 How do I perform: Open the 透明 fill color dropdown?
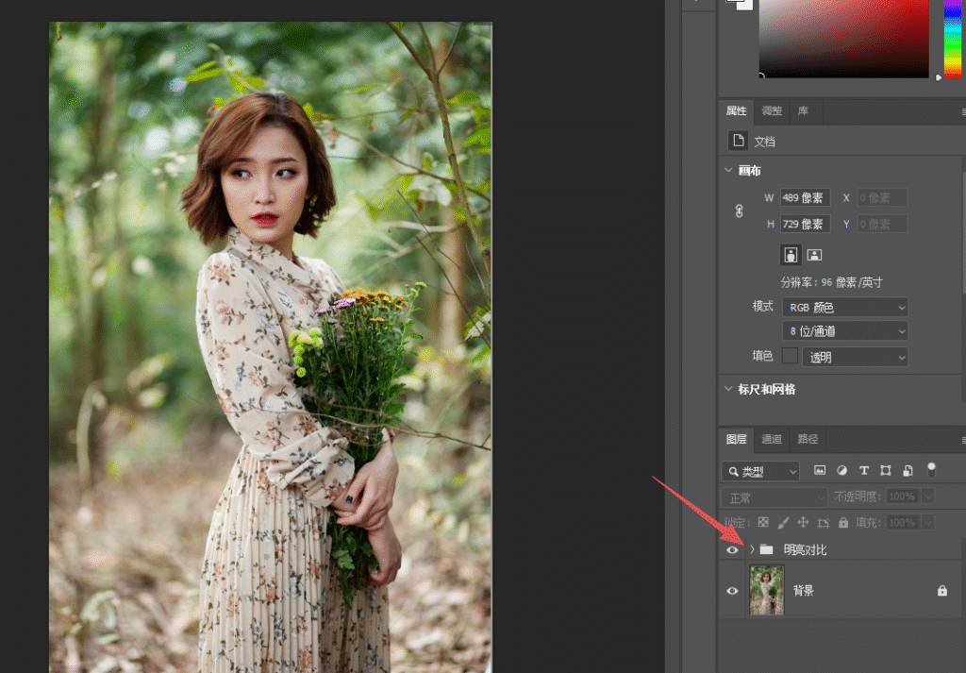pyautogui.click(x=855, y=357)
